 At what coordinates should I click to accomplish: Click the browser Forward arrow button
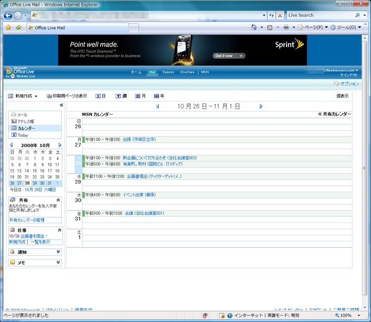coord(18,16)
